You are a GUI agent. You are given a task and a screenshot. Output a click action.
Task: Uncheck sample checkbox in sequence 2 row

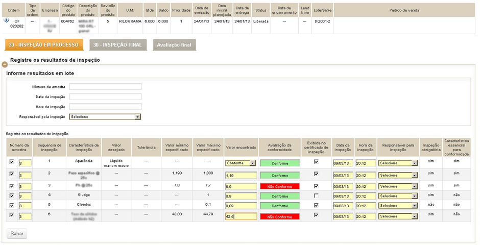[x=12, y=174]
